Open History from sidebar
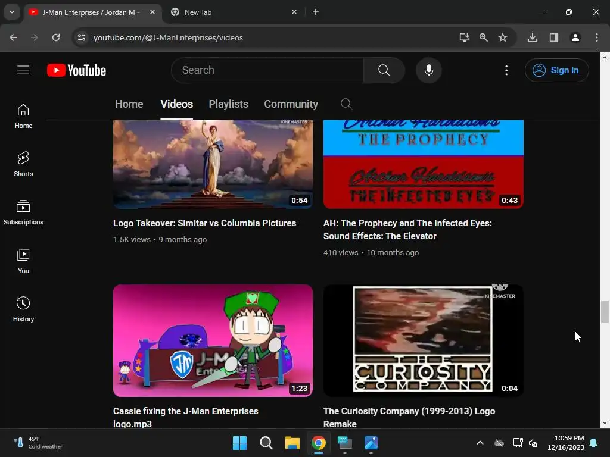The image size is (610, 457). (x=23, y=309)
